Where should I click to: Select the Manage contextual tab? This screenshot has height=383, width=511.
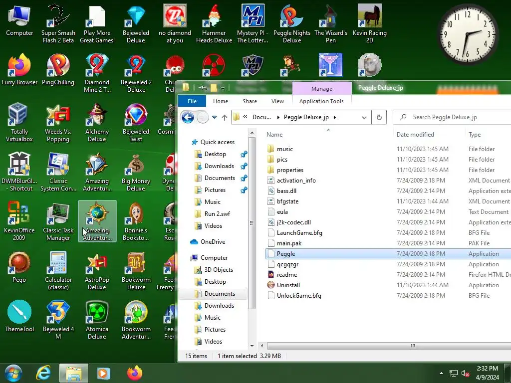click(322, 89)
